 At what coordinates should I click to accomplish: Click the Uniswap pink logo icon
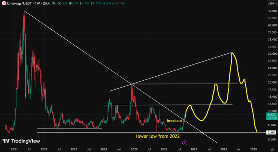pos(4,3)
